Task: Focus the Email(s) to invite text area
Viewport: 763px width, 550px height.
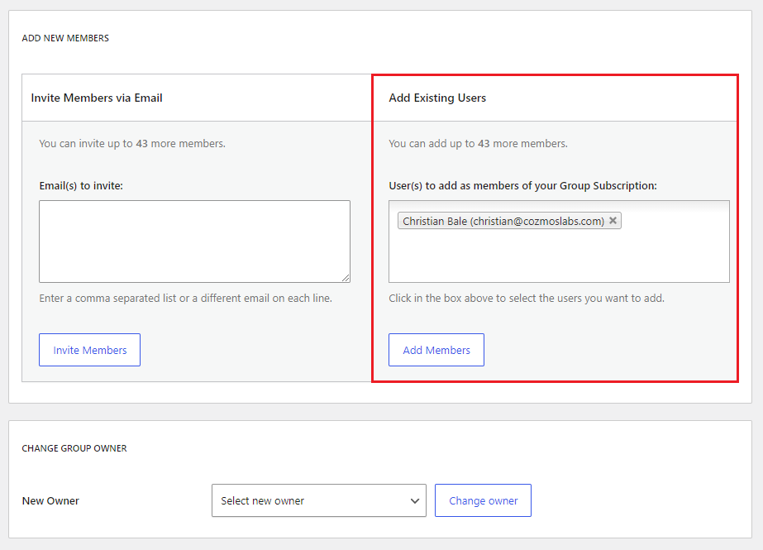Action: [194, 242]
